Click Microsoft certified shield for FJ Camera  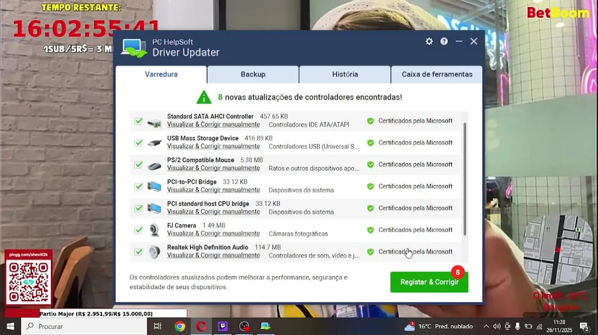click(x=370, y=230)
